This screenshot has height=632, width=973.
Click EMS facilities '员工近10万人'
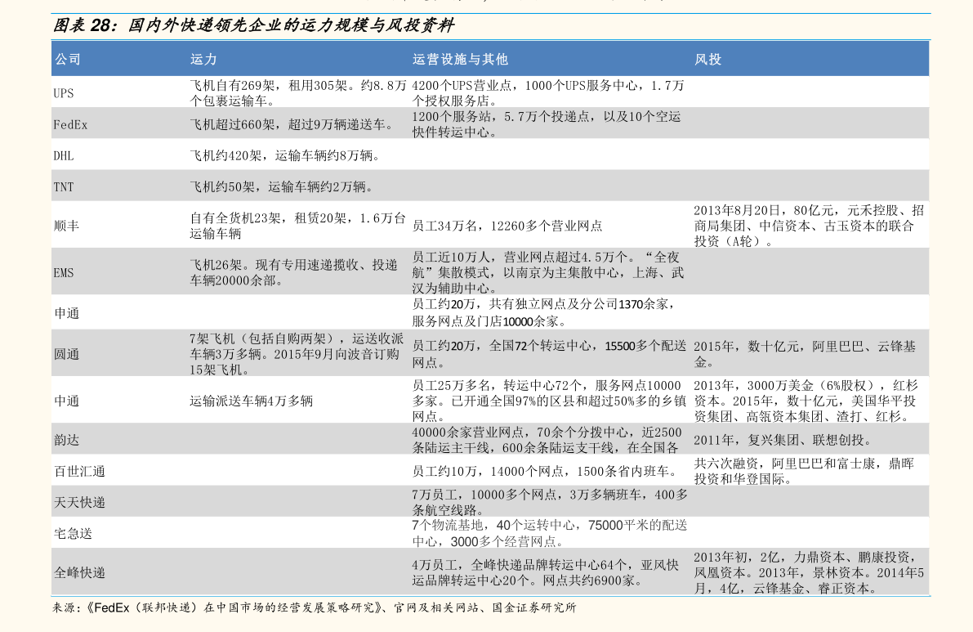451,257
